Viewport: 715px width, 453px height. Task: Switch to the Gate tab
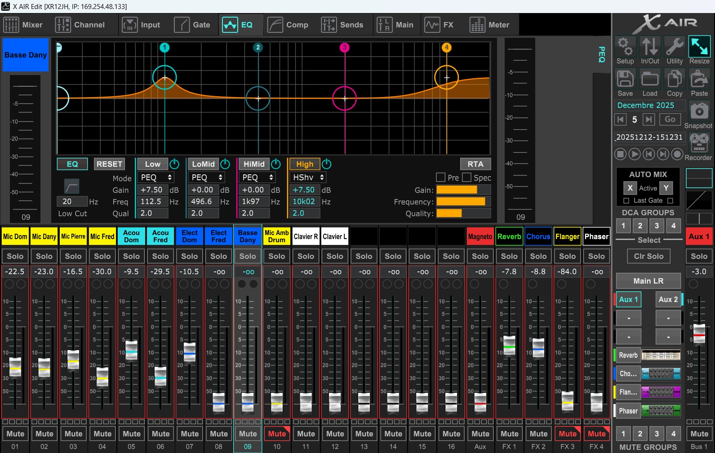(x=193, y=25)
